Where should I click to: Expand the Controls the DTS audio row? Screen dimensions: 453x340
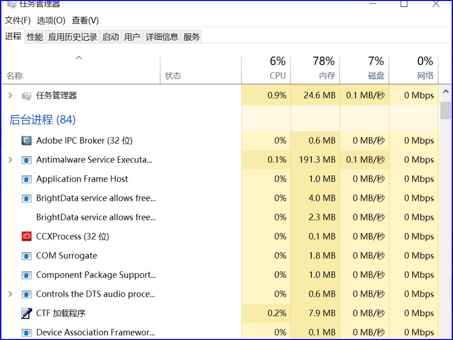[10, 294]
